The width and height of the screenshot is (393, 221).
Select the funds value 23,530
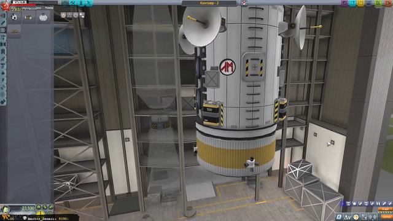[x=28, y=208]
